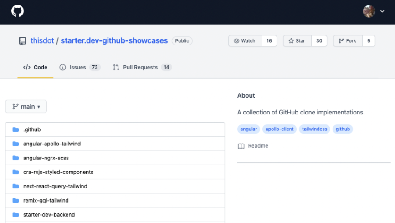Open the main branch dropdown
395x223 pixels.
click(26, 106)
